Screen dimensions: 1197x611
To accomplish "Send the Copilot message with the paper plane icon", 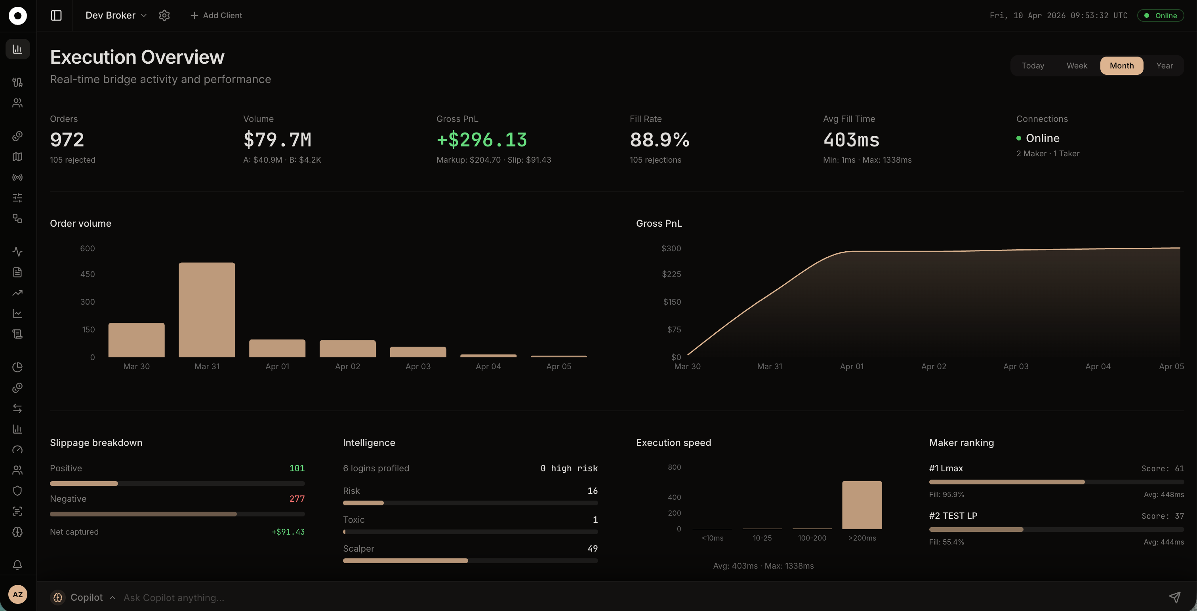I will 1176,597.
